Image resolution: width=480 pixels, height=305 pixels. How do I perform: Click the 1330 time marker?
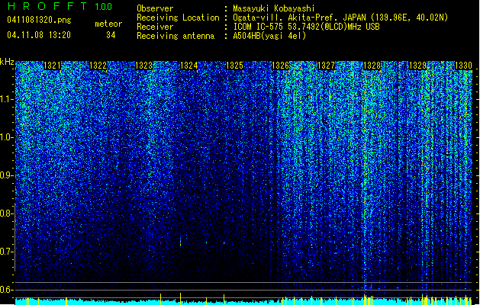463,66
